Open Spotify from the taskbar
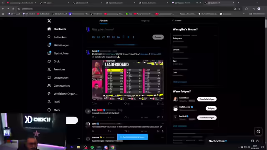 click(92, 147)
